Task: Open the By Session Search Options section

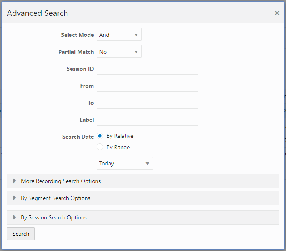Action: [x=54, y=217]
